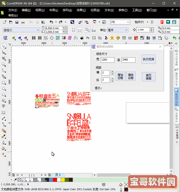
Task: Select the Ellipse tool
Action: coord(4,89)
